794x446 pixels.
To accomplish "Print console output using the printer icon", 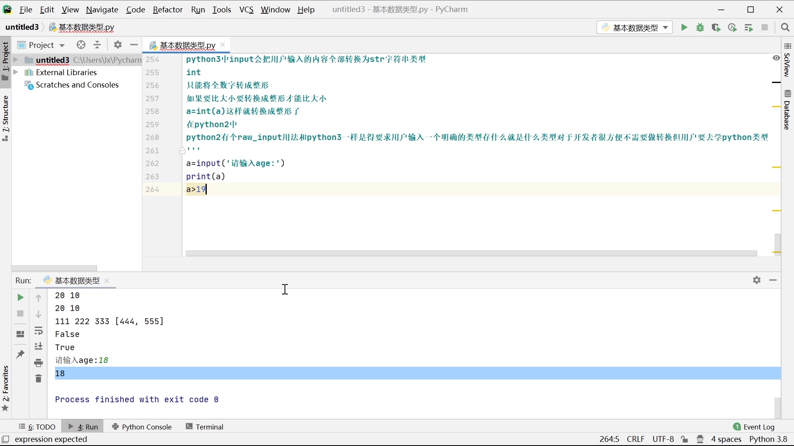I will click(x=38, y=363).
